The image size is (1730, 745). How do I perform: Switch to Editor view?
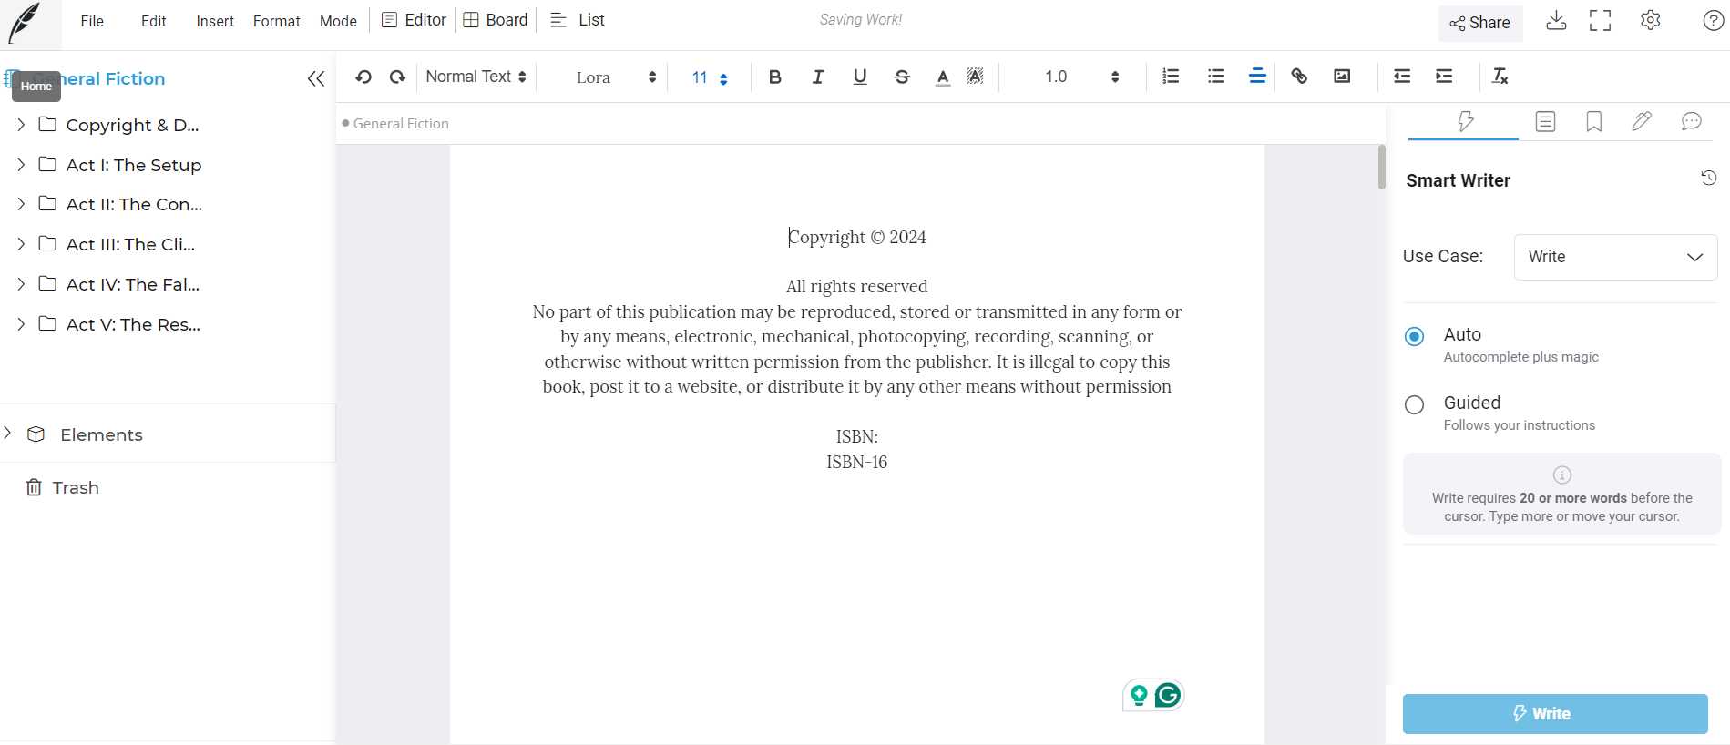click(414, 20)
